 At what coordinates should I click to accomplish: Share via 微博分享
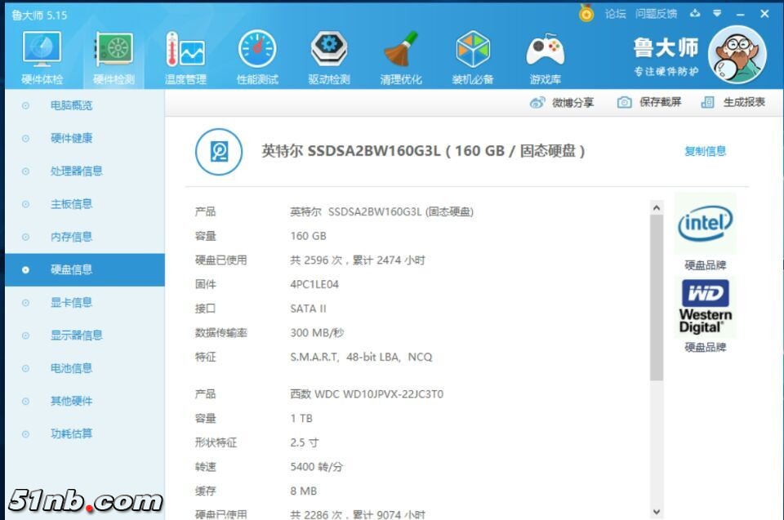click(x=562, y=103)
